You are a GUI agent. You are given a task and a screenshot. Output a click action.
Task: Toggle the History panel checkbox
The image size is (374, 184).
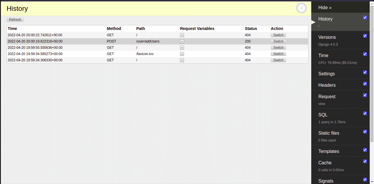click(365, 17)
